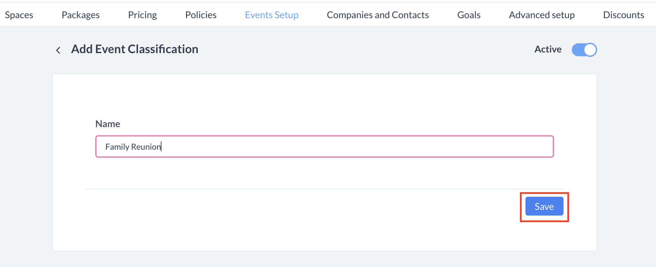Open the Goals tab
This screenshot has height=267, width=656.
pyautogui.click(x=469, y=15)
